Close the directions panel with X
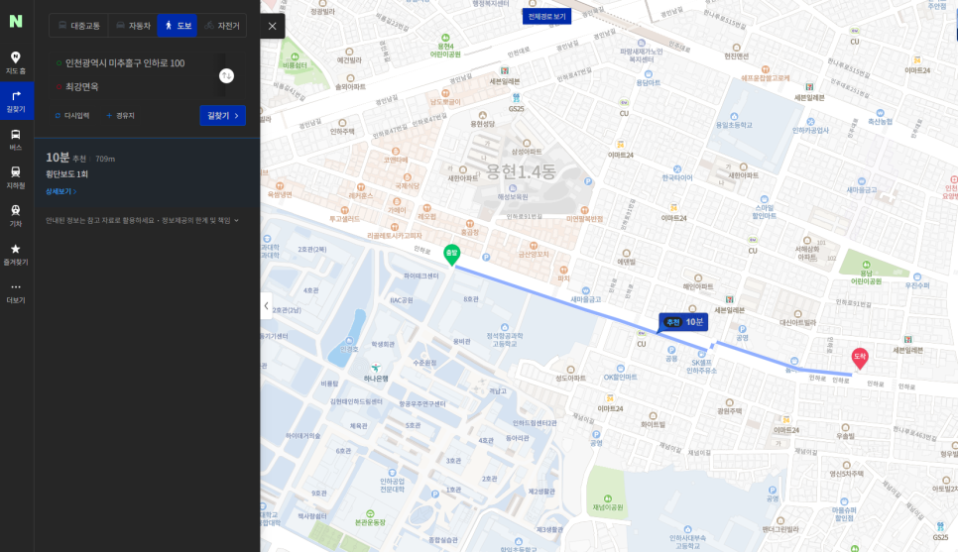958x552 pixels. point(273,26)
